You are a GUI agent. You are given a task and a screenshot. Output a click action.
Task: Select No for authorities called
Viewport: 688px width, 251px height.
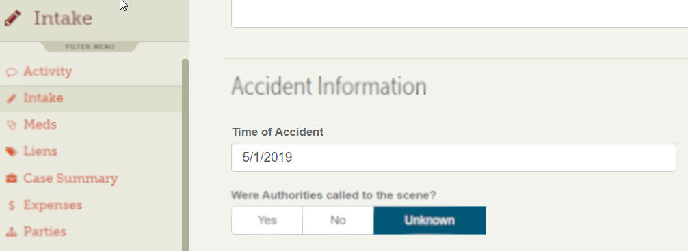[338, 220]
